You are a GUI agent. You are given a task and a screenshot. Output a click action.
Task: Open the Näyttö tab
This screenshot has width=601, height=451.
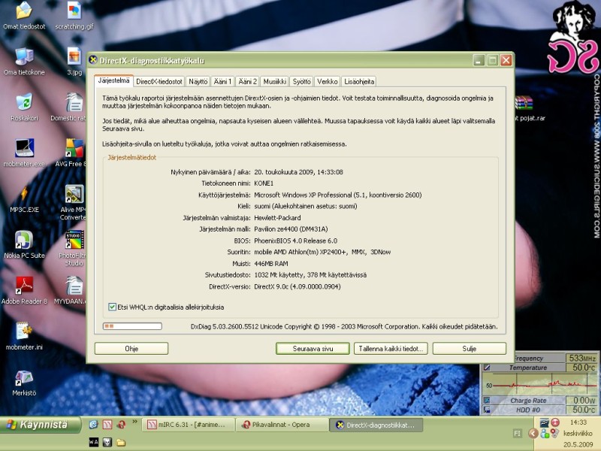click(x=198, y=81)
